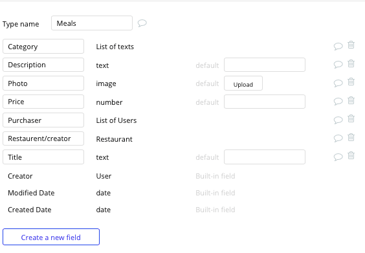
Task: Select the Title default value input
Action: click(x=265, y=157)
